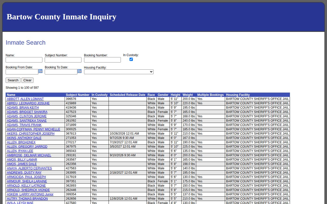Open inmate ALLEN, BROADNEX
Viewport: 327px width, 204px height.
[21, 142]
